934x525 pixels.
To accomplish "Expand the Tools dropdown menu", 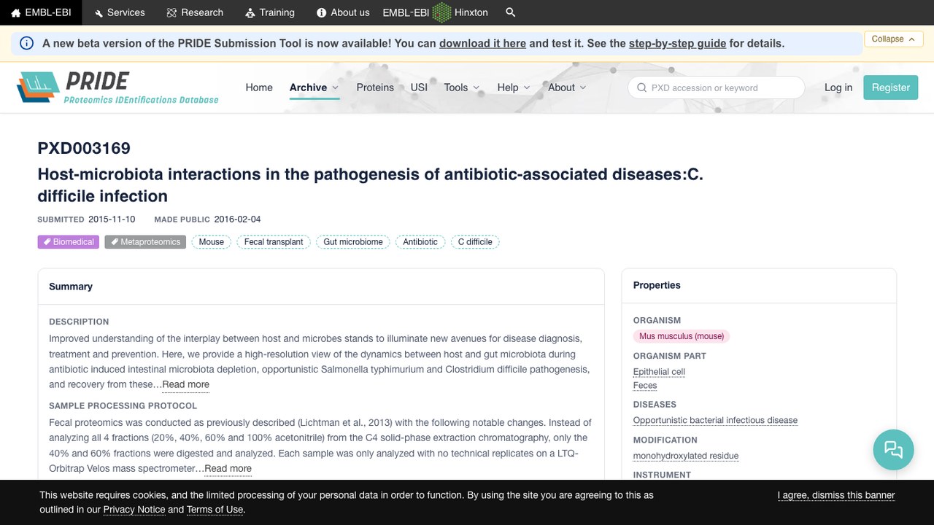I will tap(462, 87).
